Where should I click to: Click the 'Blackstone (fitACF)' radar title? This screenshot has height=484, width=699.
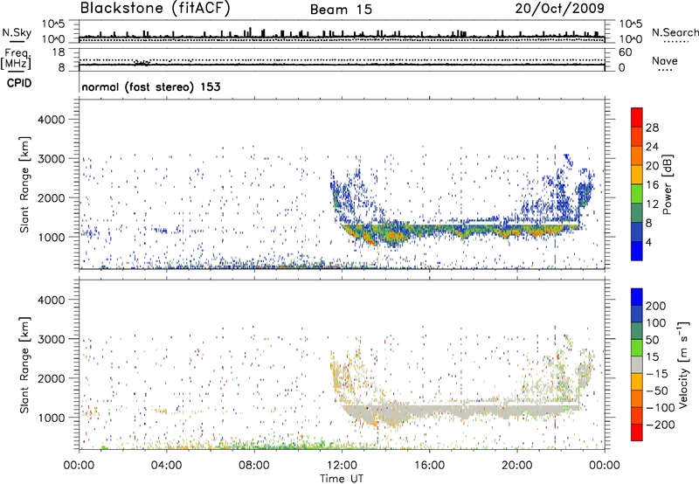156,8
